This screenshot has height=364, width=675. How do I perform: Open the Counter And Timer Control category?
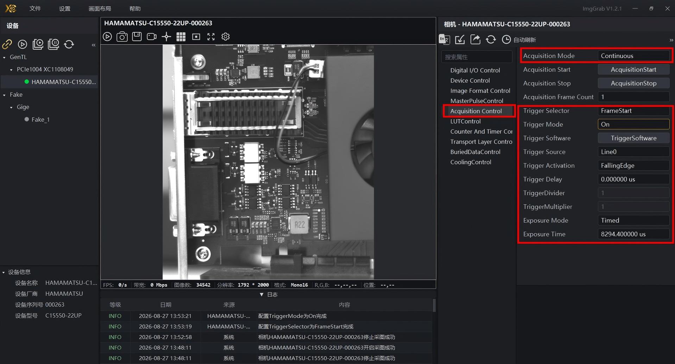click(x=481, y=132)
